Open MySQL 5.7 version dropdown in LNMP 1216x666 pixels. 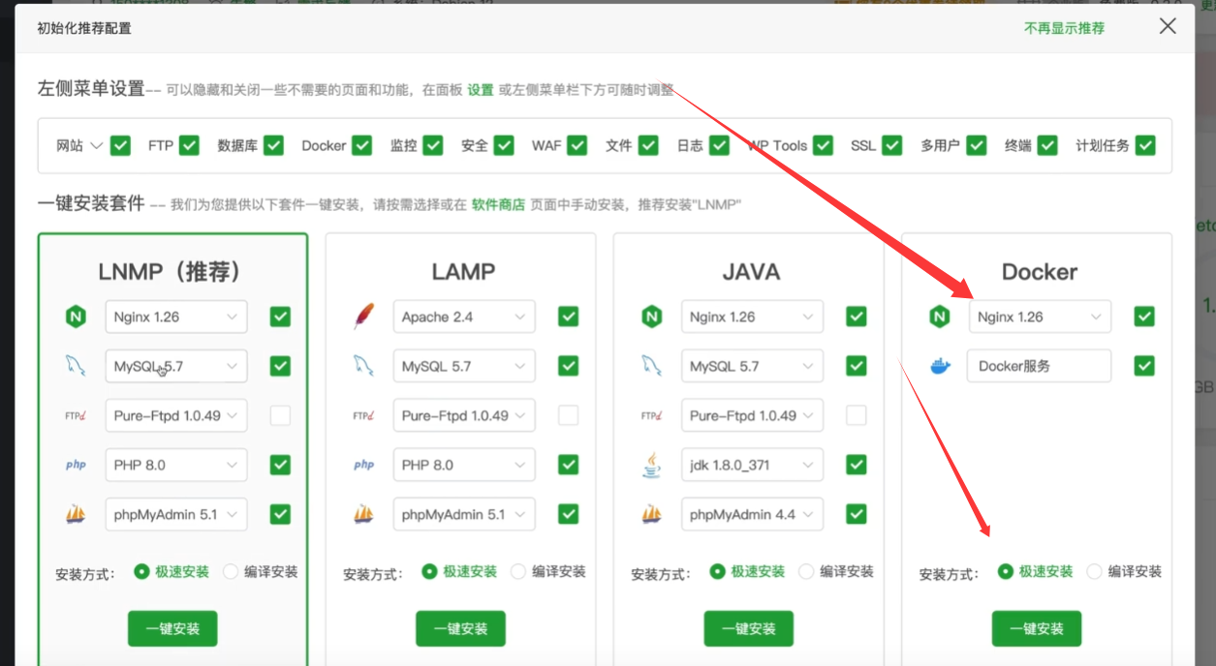(x=176, y=366)
